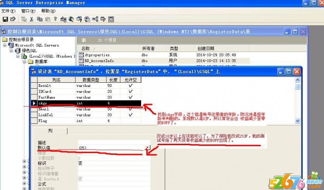Image resolution: width=324 pixels, height=190 pixels.
Task: Click the last table grid toolbar icon
Action: click(x=111, y=19)
